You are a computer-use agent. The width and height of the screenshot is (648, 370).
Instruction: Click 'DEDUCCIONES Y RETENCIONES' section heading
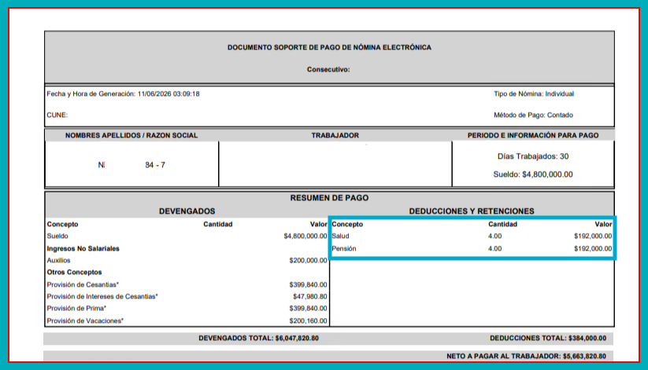click(472, 211)
